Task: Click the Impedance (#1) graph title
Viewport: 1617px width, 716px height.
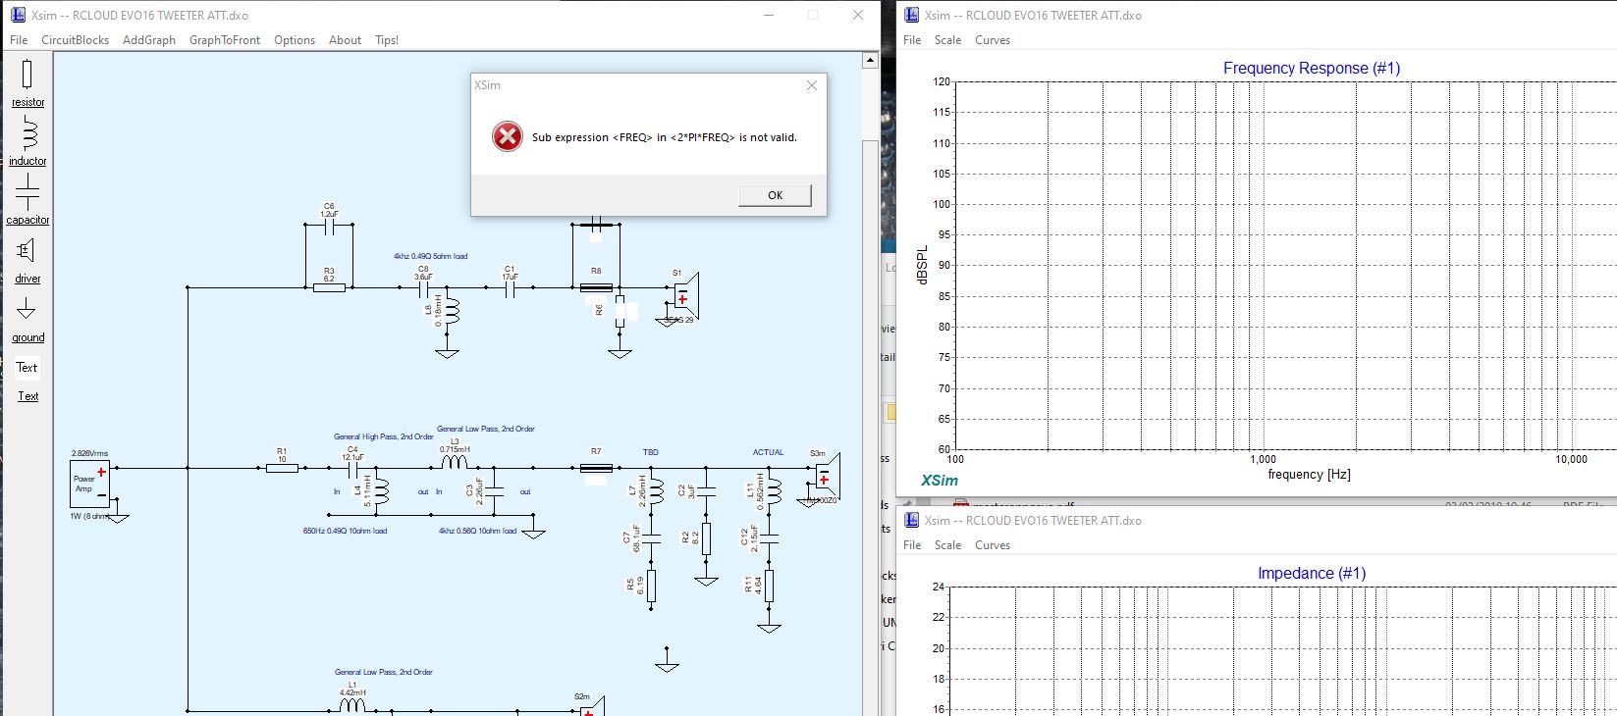Action: click(x=1312, y=573)
